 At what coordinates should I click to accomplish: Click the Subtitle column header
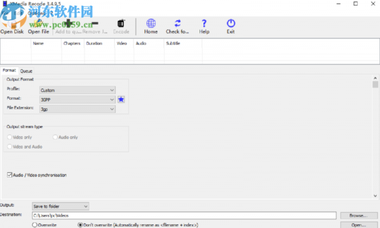coord(183,44)
